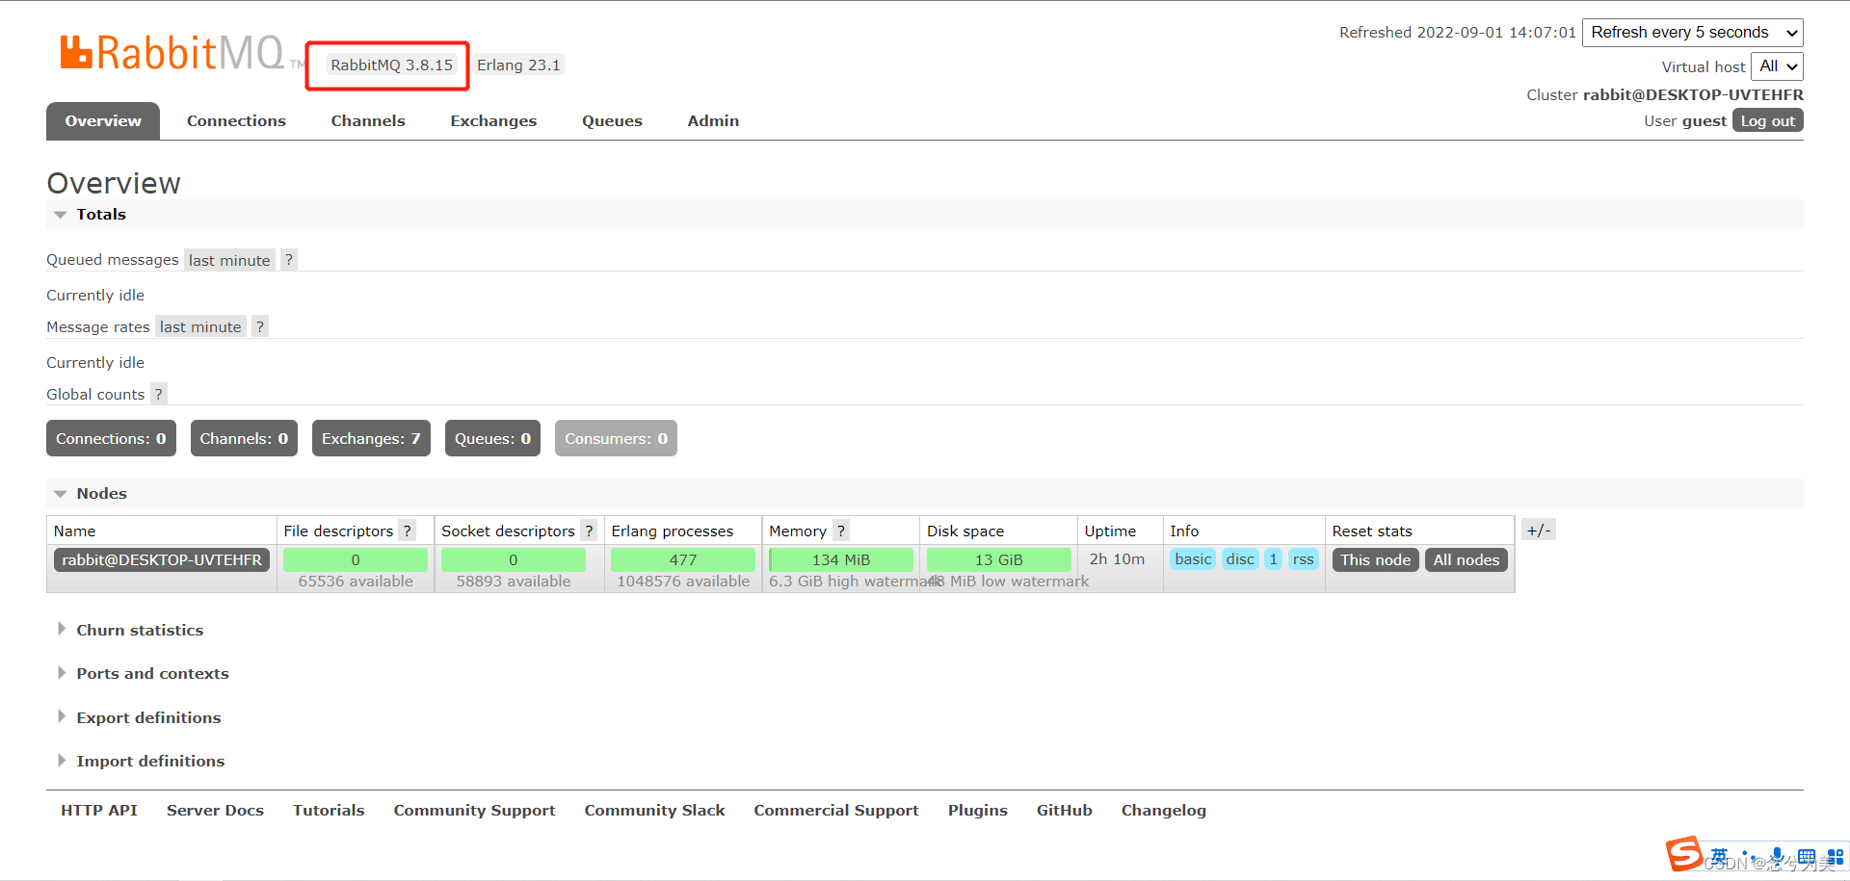Click the RabbitMQ 3.8.15 version label

point(391,65)
